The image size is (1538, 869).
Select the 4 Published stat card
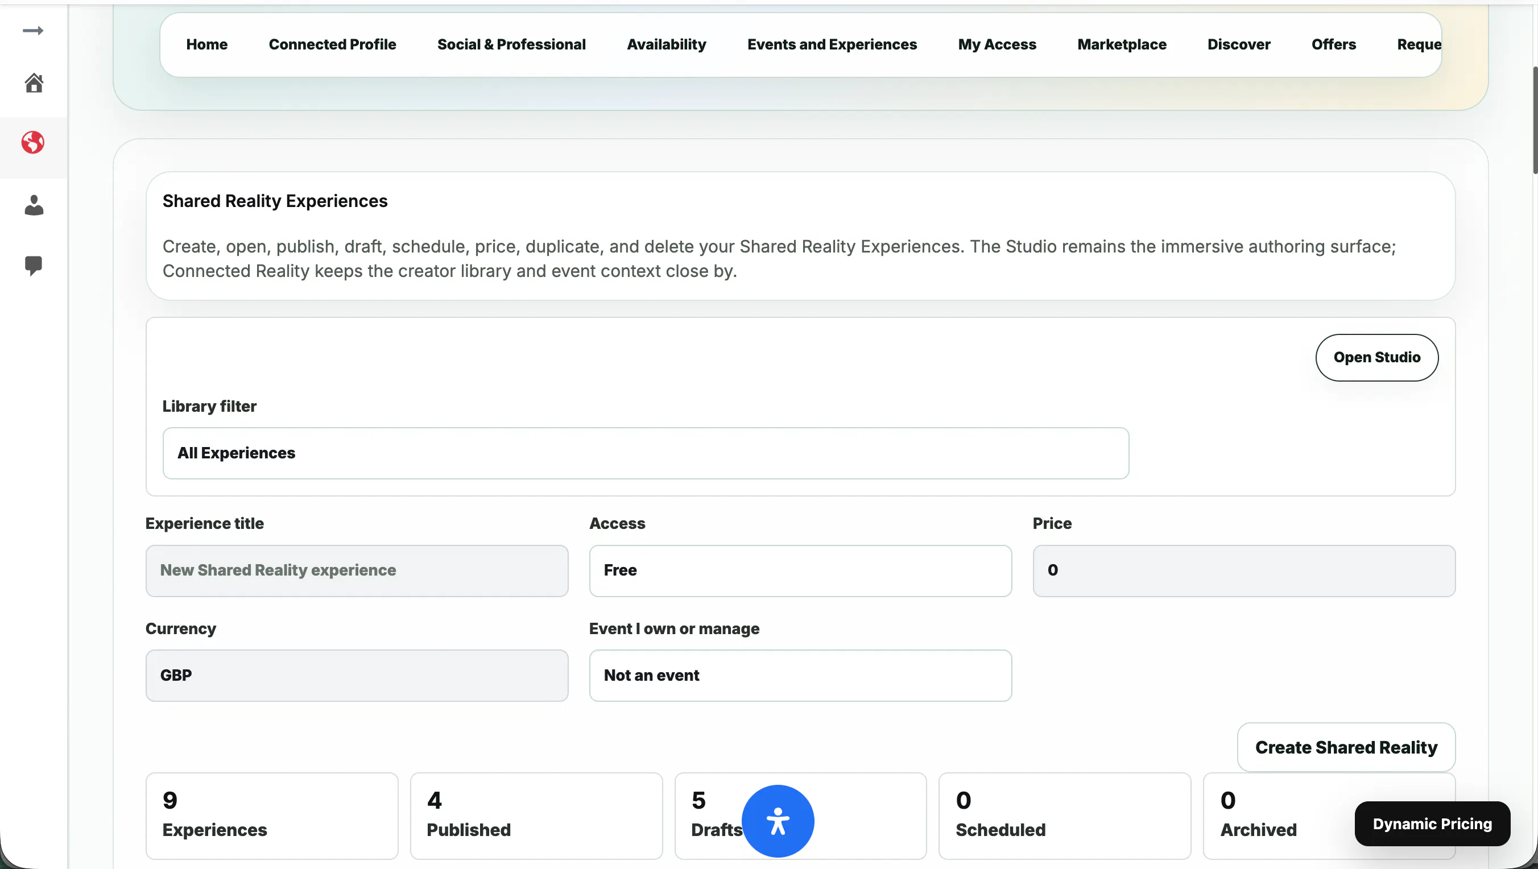click(x=536, y=816)
